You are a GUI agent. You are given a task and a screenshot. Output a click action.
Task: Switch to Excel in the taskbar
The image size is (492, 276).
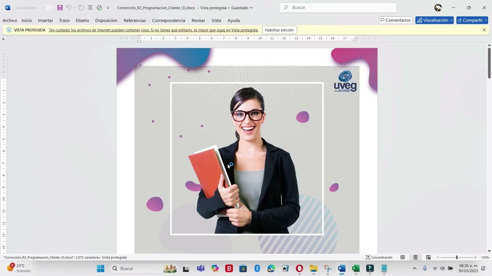(356, 269)
